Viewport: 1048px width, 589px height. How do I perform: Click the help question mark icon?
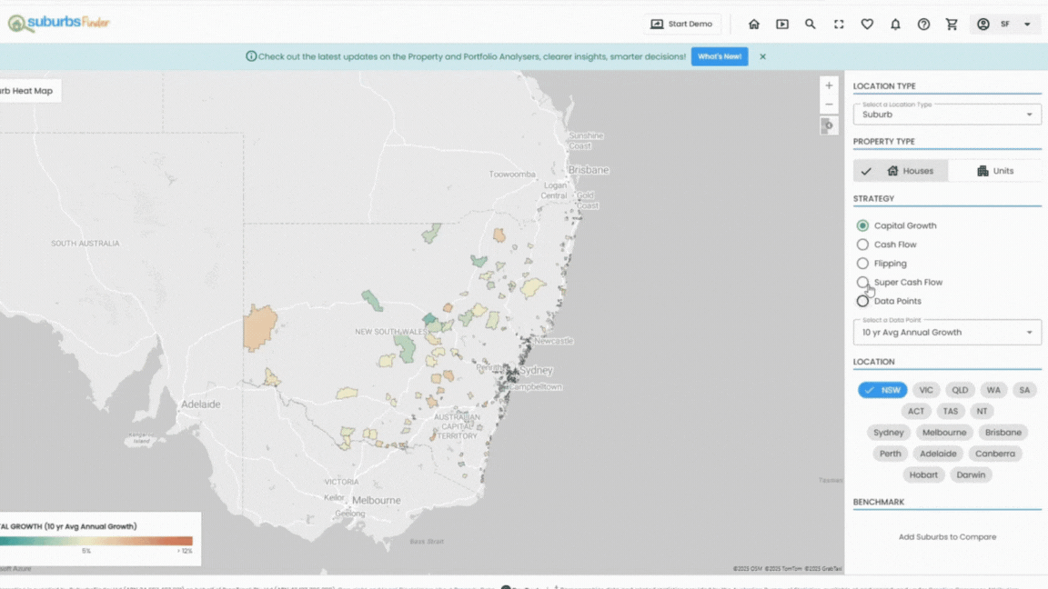click(923, 25)
